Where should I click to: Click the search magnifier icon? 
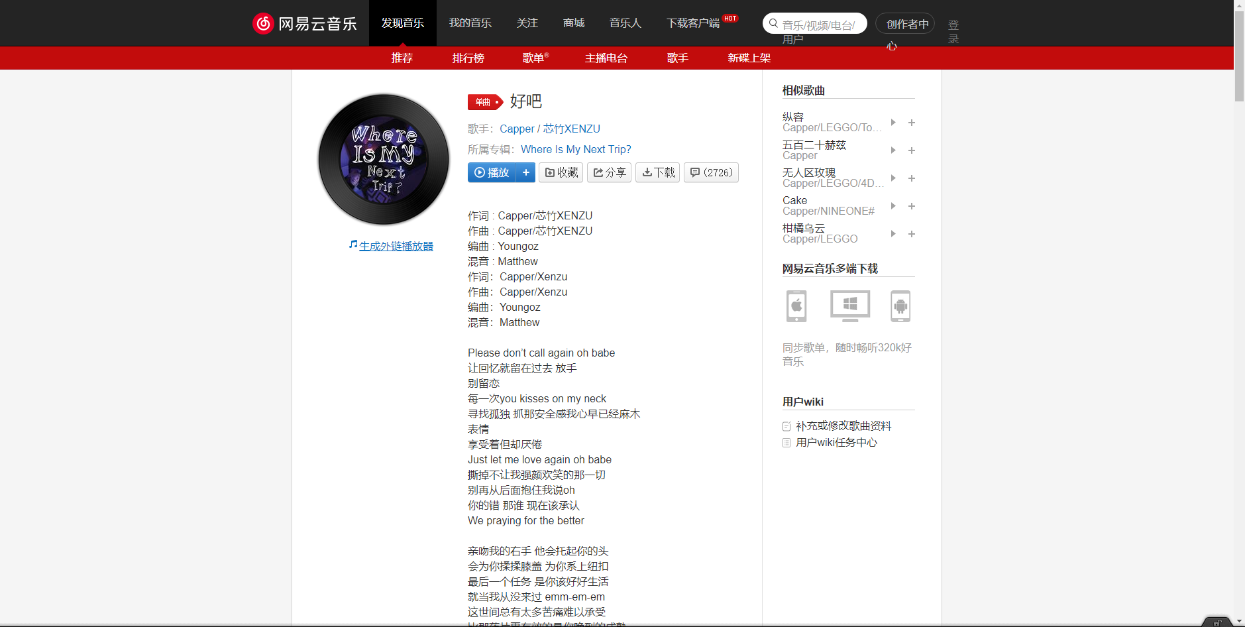[x=773, y=23]
